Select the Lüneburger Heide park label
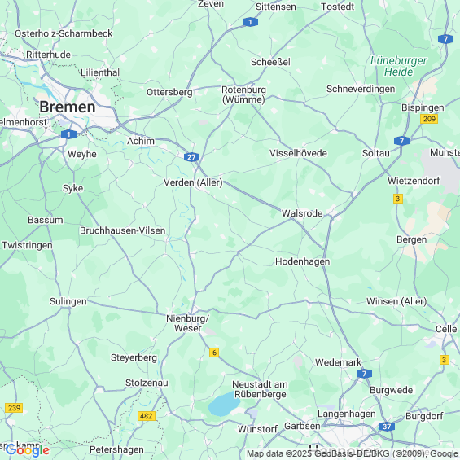This screenshot has width=460, height=460. point(398,66)
